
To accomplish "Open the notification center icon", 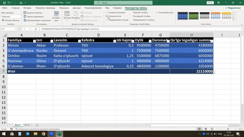I will click(238, 134).
